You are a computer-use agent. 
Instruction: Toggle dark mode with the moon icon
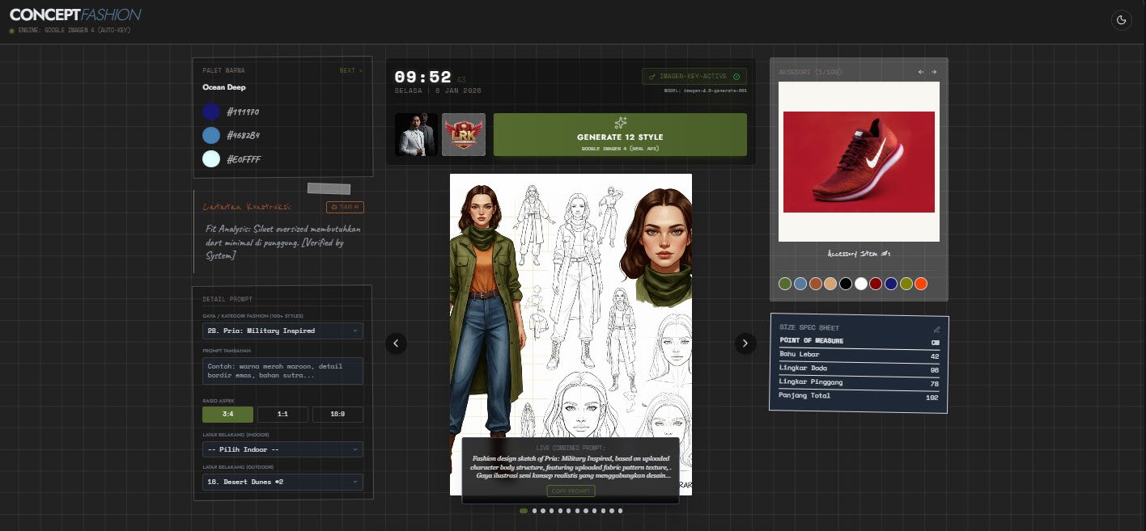[x=1122, y=20]
